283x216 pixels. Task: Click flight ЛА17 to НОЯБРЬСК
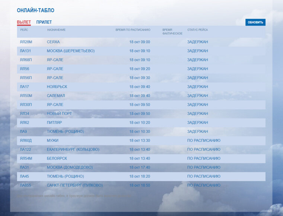(x=141, y=87)
